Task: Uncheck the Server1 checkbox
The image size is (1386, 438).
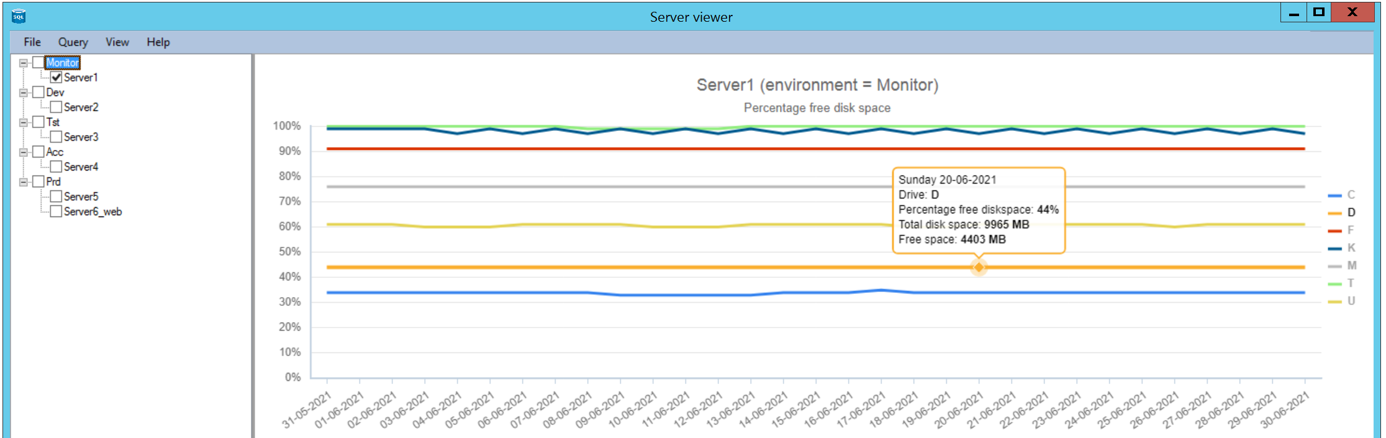Action: (x=57, y=78)
